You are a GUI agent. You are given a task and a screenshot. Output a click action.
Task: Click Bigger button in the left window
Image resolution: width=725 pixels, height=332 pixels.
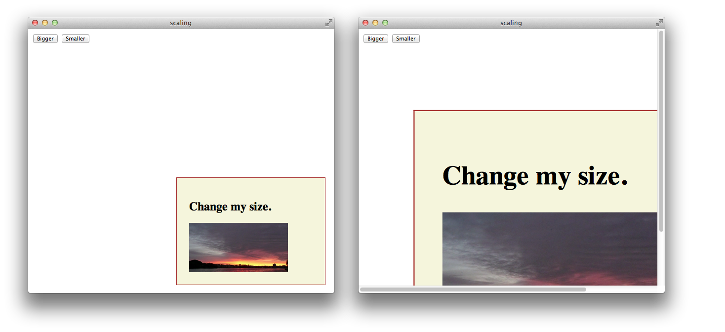(x=45, y=39)
